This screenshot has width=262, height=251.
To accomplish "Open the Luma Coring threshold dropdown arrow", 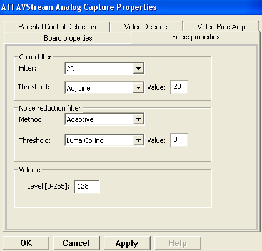I will (x=138, y=140).
